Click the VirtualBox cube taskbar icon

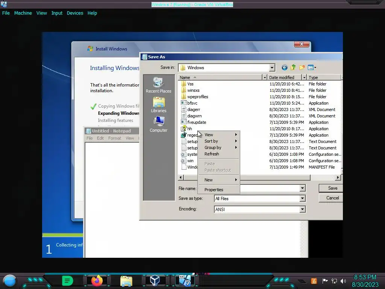[x=155, y=280]
